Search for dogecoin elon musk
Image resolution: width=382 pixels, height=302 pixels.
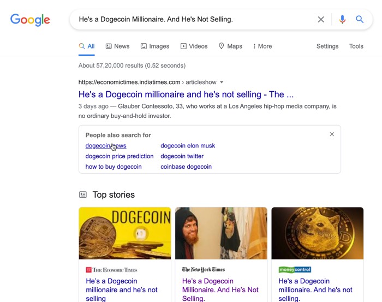click(188, 145)
